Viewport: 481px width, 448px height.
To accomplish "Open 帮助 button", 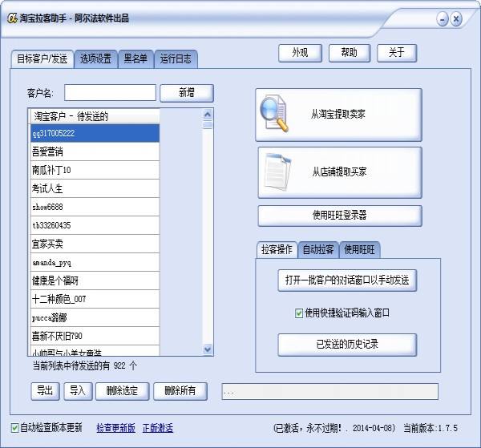I will 350,53.
